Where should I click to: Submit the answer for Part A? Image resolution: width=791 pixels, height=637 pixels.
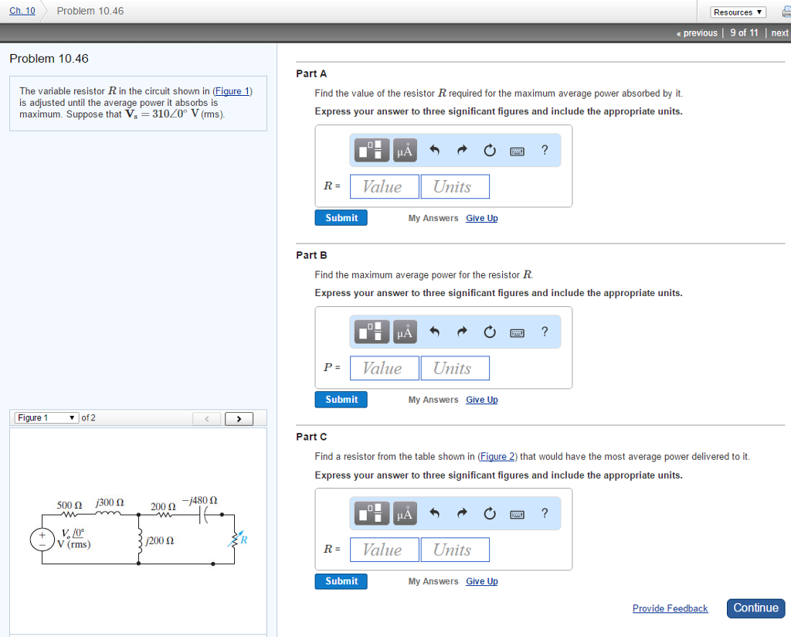[341, 217]
